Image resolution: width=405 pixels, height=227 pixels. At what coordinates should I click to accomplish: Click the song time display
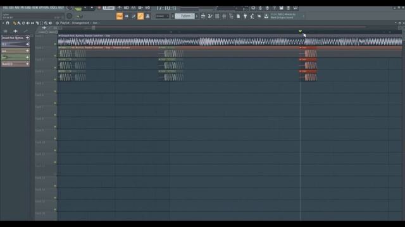click(x=166, y=8)
